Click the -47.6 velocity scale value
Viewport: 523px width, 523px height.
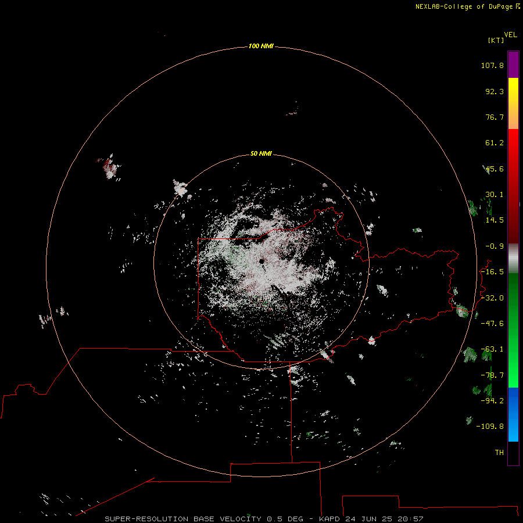pos(492,324)
